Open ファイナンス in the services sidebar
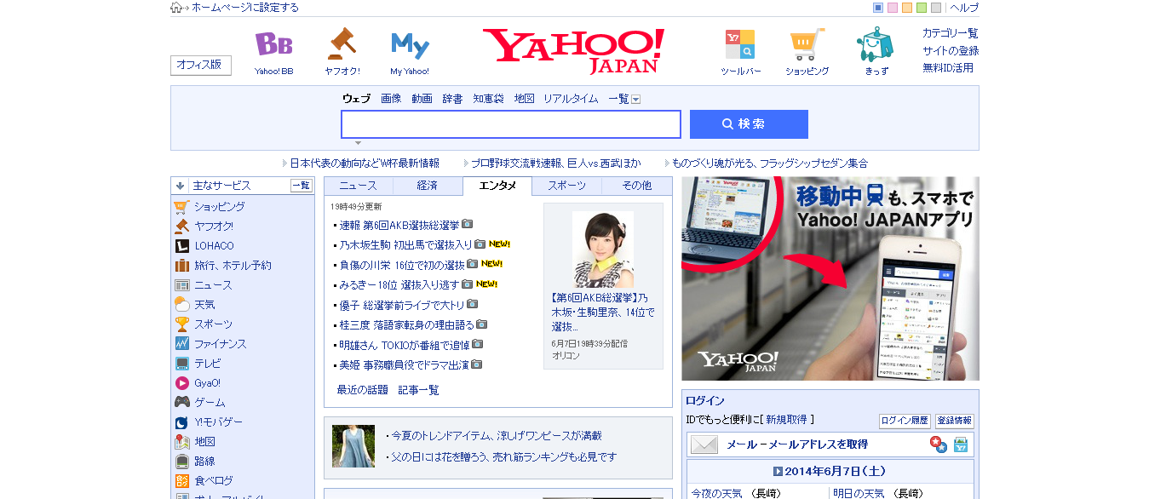The height and width of the screenshot is (499, 1149). pyautogui.click(x=220, y=344)
